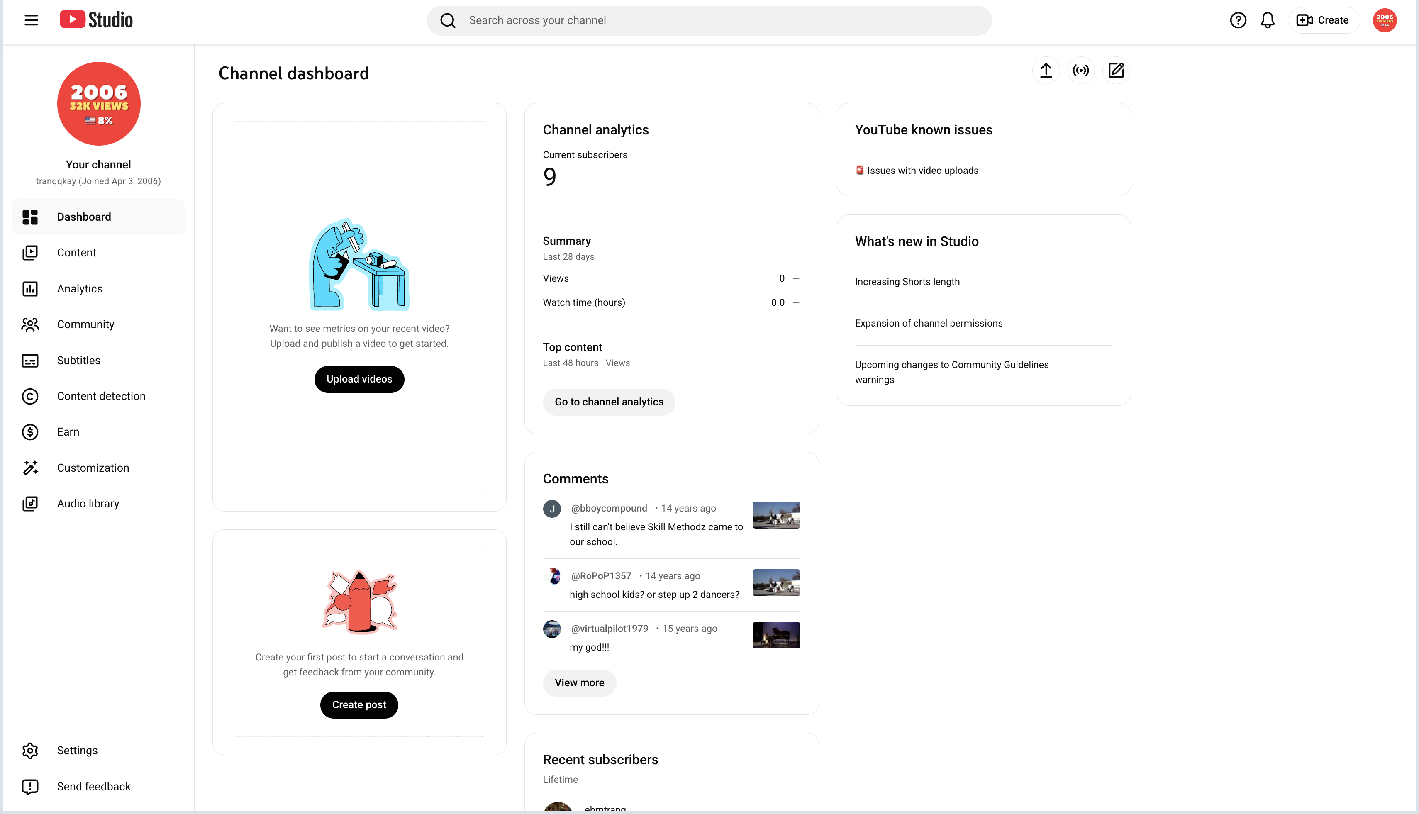
Task: Click the Go live broadcast icon
Action: [1081, 71]
